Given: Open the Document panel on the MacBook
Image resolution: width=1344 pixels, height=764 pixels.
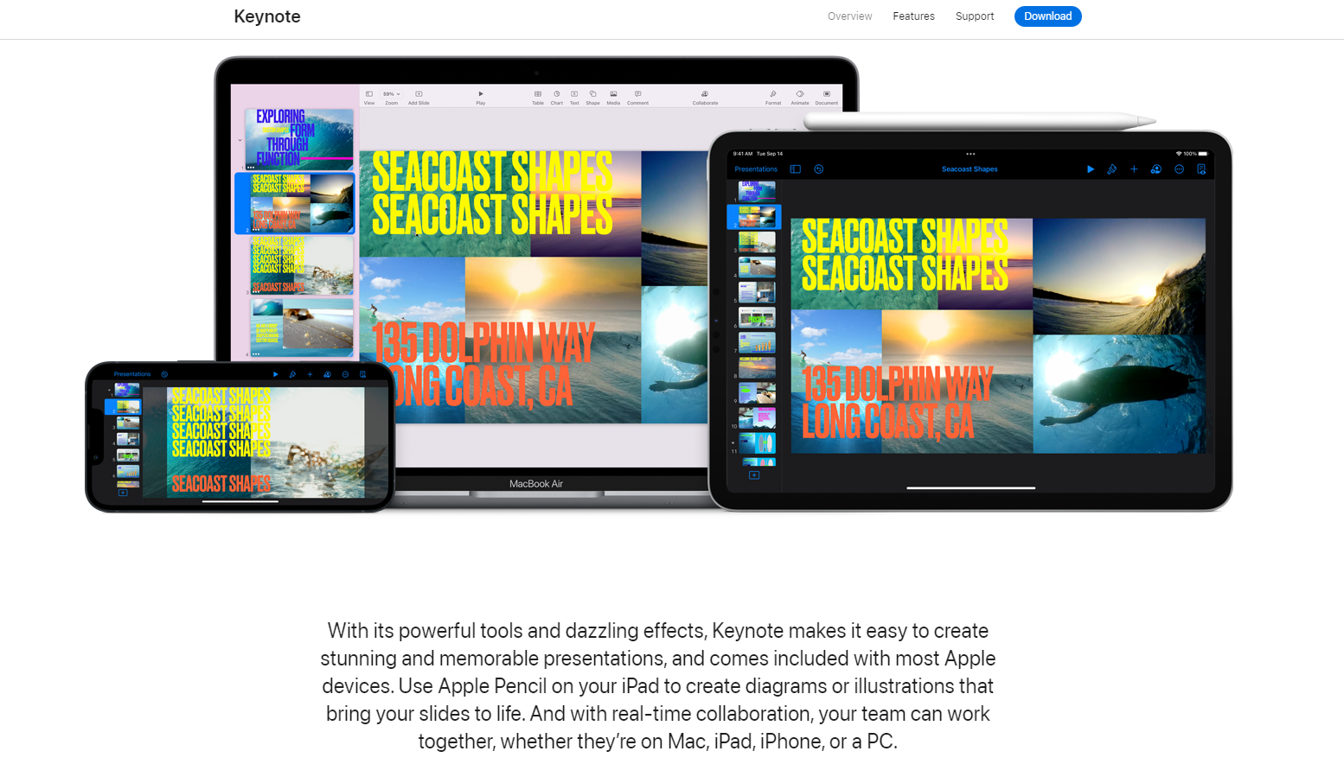Looking at the screenshot, I should pos(827,94).
